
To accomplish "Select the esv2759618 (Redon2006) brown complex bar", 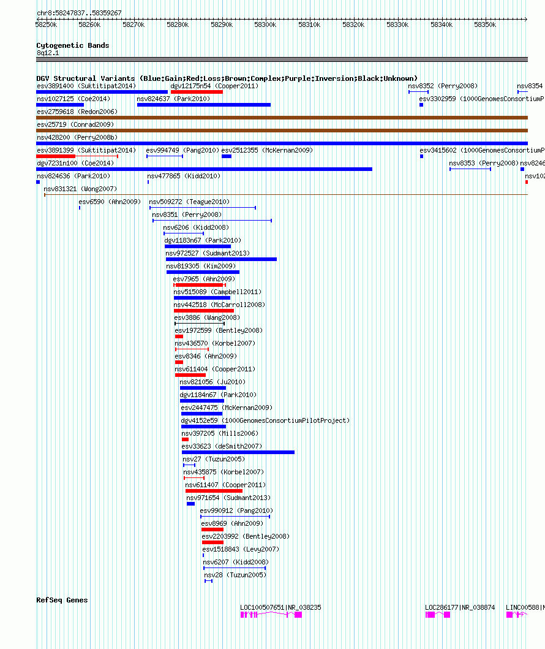I will 282,118.
